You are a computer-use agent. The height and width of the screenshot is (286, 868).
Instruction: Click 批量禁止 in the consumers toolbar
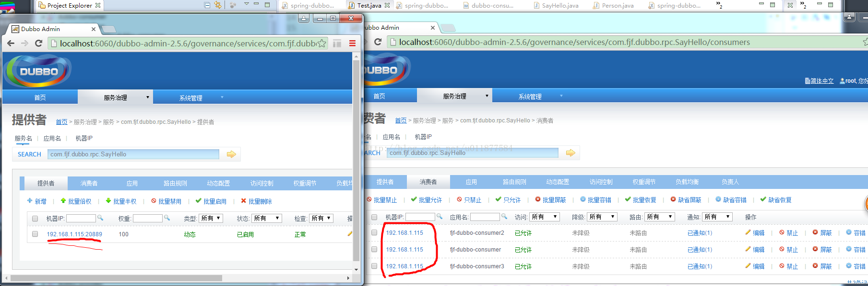click(x=382, y=200)
